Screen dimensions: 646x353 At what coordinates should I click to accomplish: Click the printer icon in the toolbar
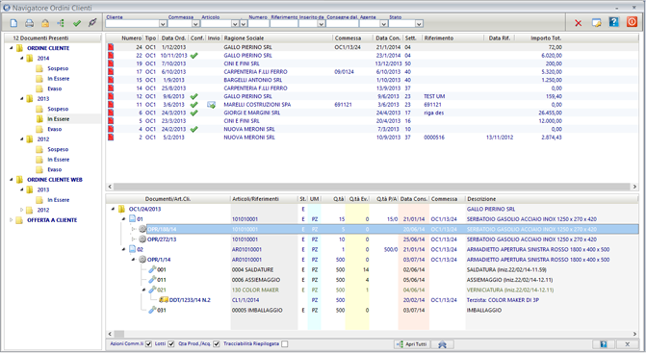(x=29, y=23)
